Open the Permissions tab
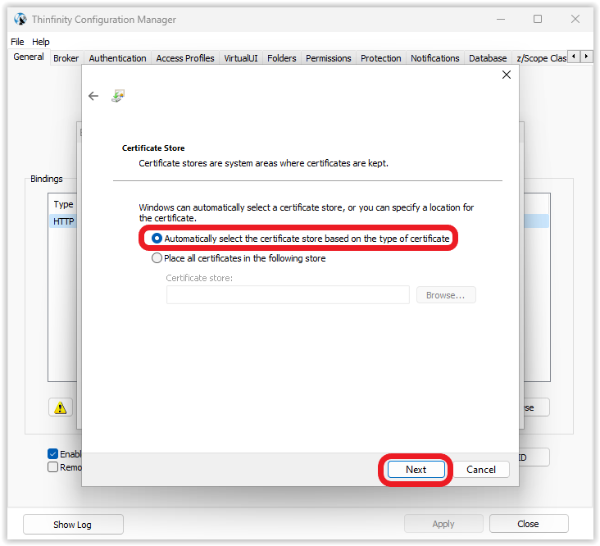The width and height of the screenshot is (600, 546). pyautogui.click(x=329, y=58)
